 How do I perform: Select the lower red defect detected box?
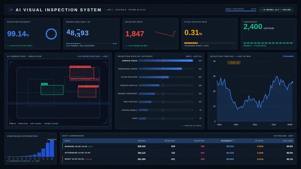tap(87, 92)
